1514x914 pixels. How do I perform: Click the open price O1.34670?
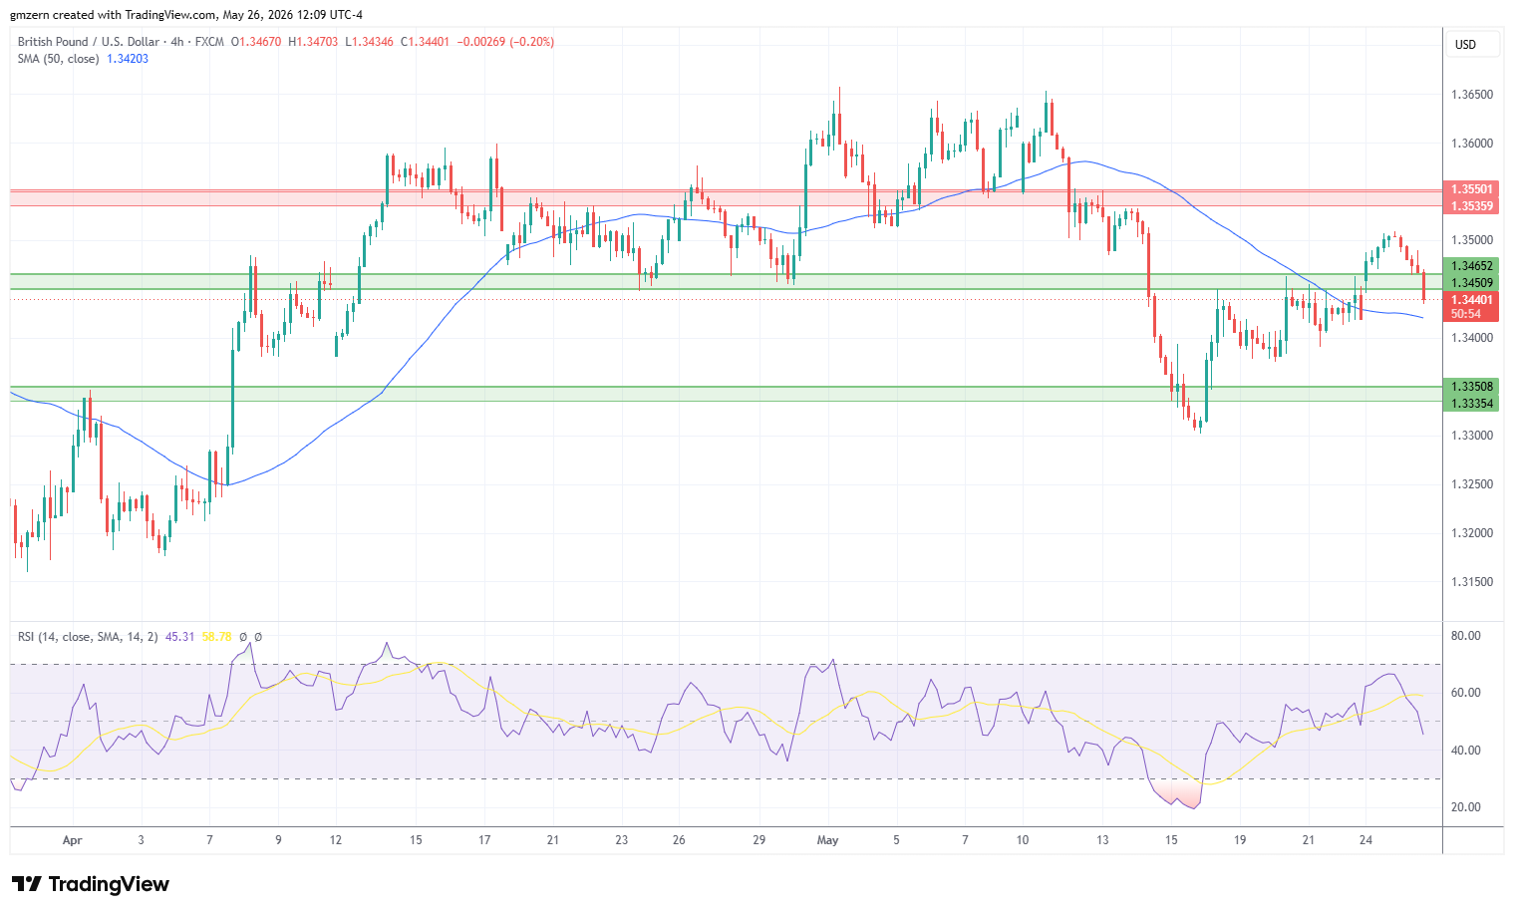256,42
